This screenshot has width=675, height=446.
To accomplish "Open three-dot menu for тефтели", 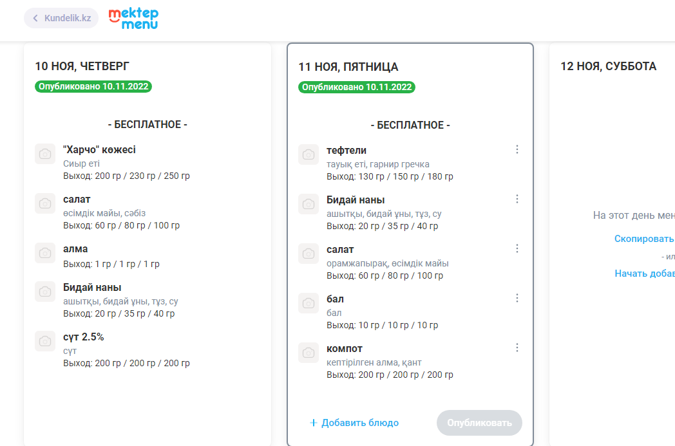I will click(x=517, y=149).
